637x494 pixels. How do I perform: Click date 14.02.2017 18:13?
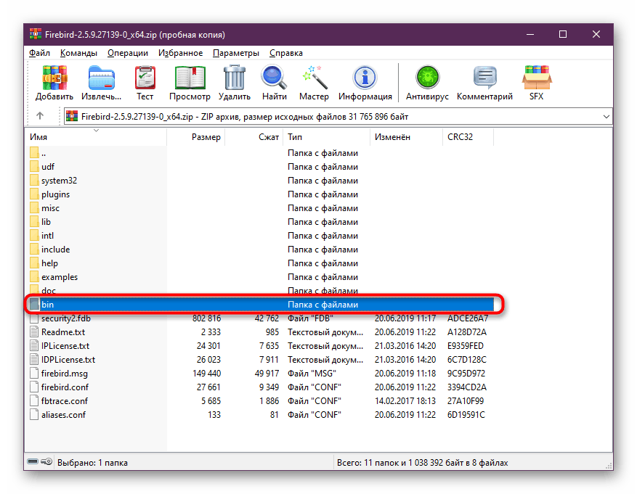point(405,401)
